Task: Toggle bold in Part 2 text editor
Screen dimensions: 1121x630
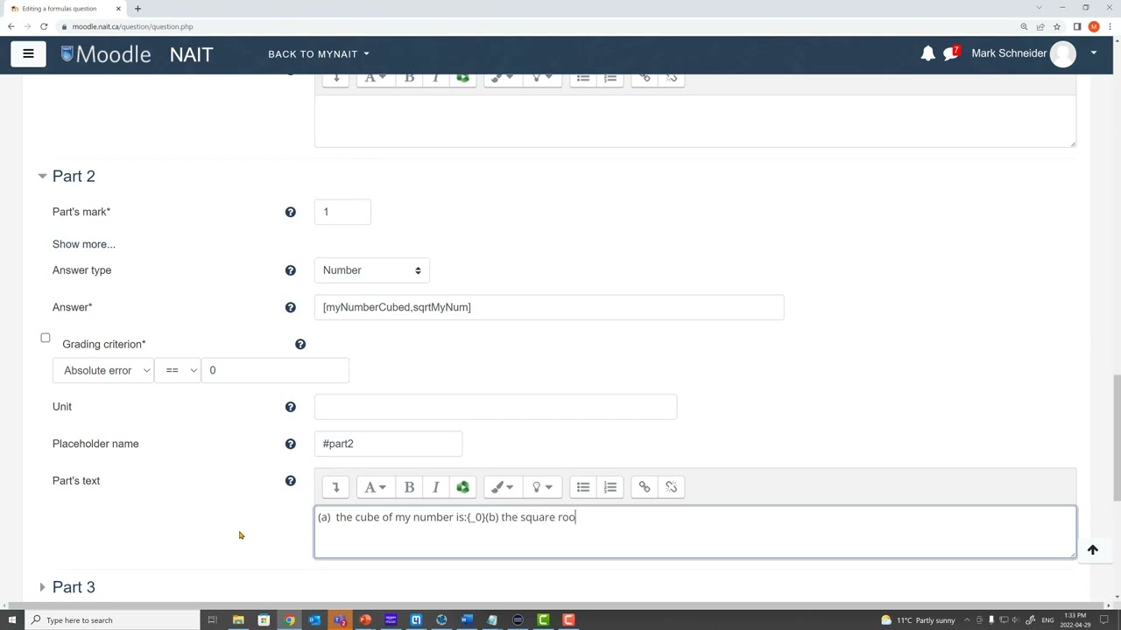Action: (x=409, y=487)
